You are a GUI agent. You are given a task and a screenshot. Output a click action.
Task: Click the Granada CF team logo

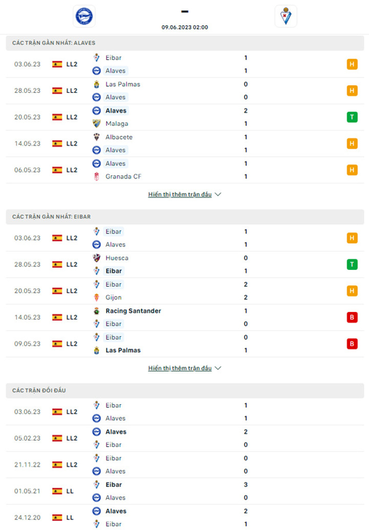pyautogui.click(x=96, y=176)
